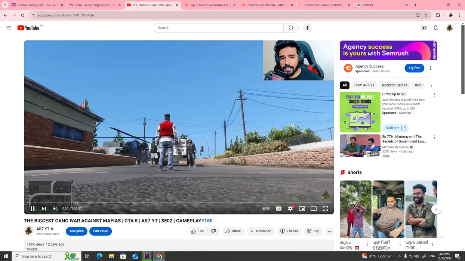Switch to Create Your Profile Collabstr tab
The height and width of the screenshot is (261, 465).
click(324, 5)
